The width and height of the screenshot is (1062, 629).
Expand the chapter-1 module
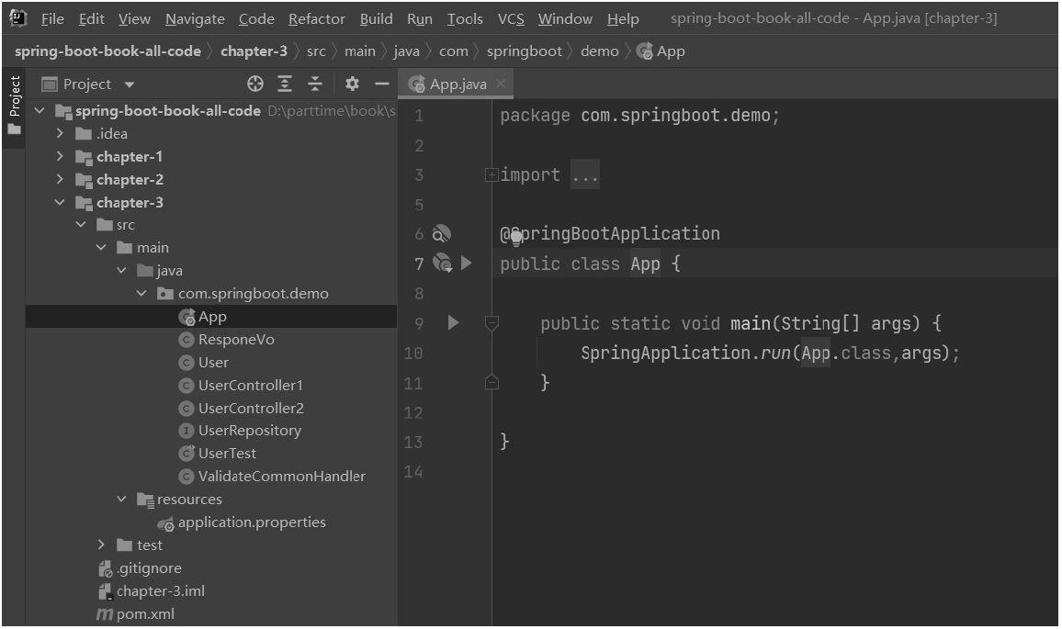(61, 156)
